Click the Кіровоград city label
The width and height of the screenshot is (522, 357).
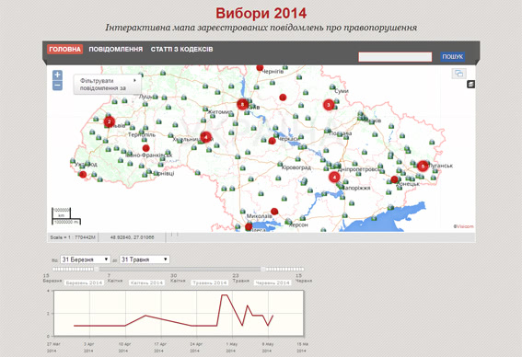pyautogui.click(x=296, y=167)
